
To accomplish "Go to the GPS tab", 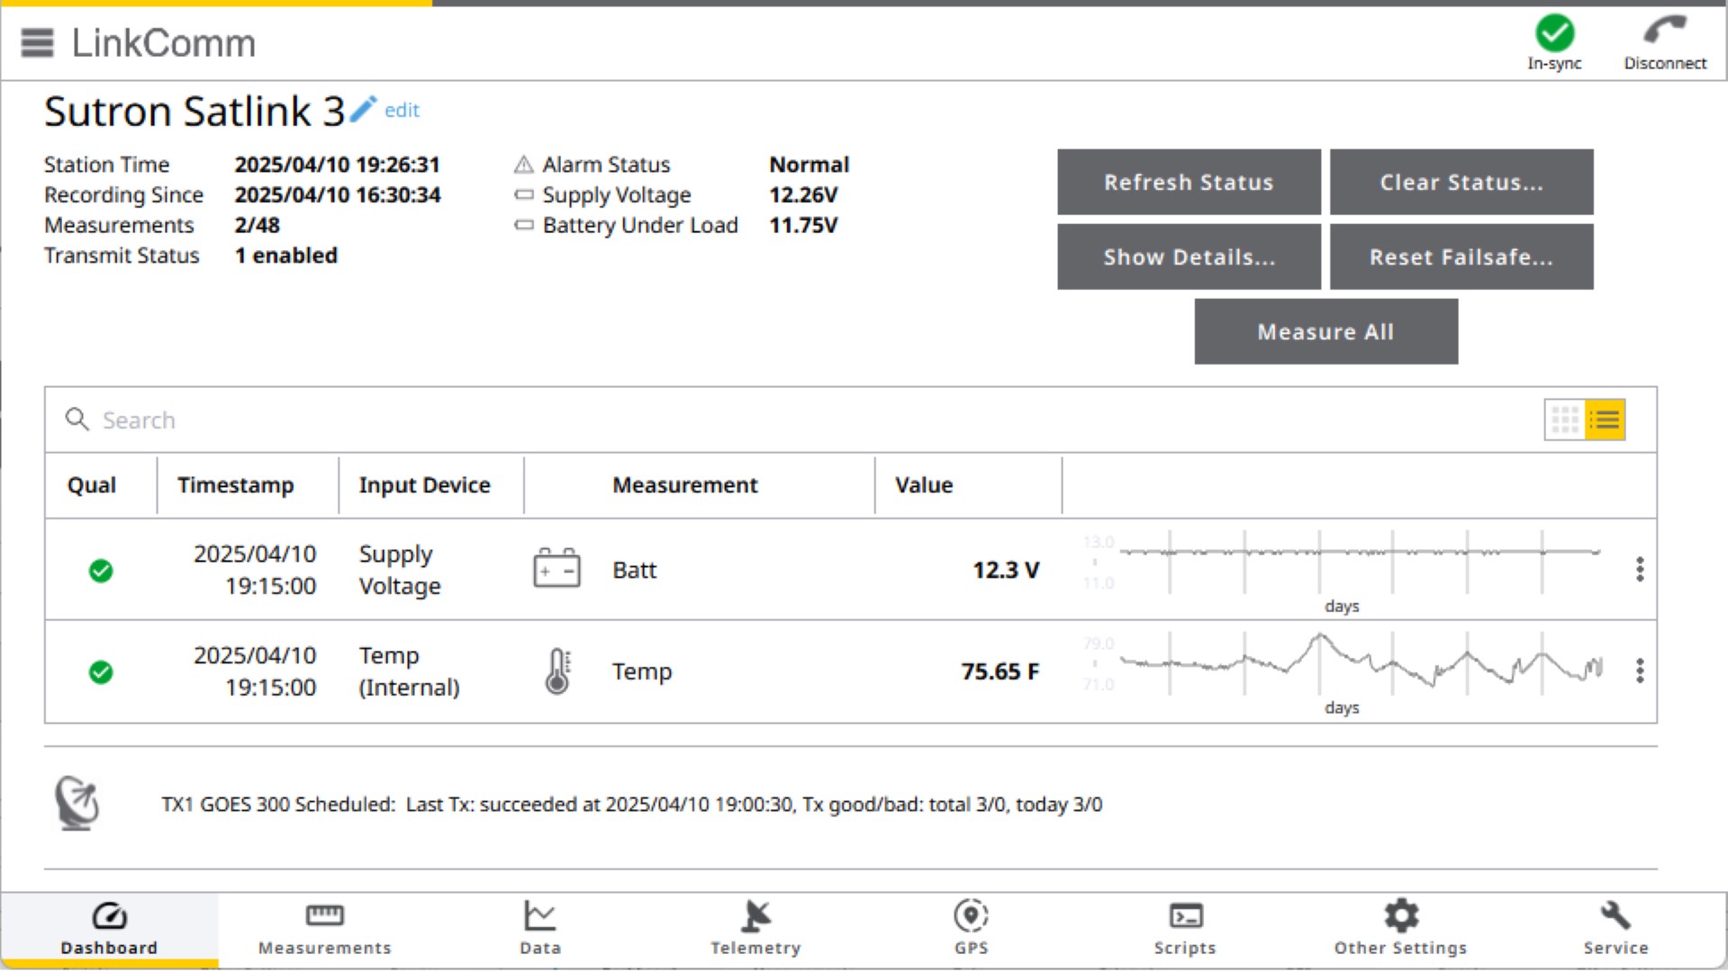I will (x=971, y=930).
